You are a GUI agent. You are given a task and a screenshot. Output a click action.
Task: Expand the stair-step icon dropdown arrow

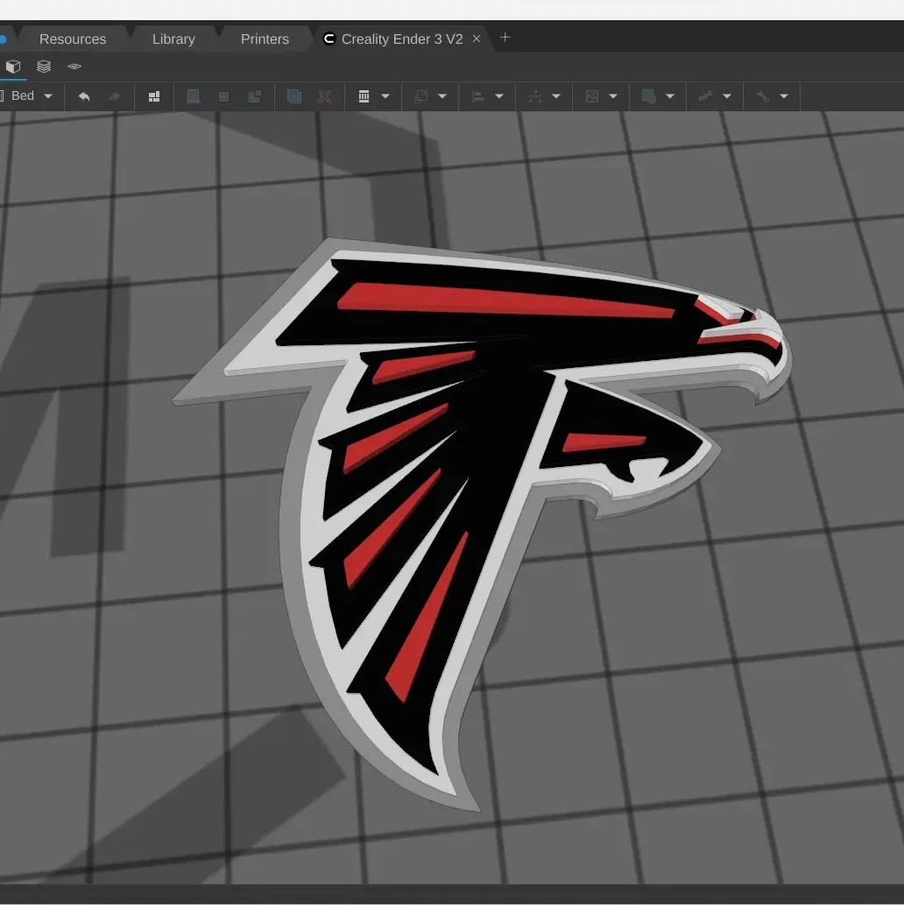coord(727,96)
